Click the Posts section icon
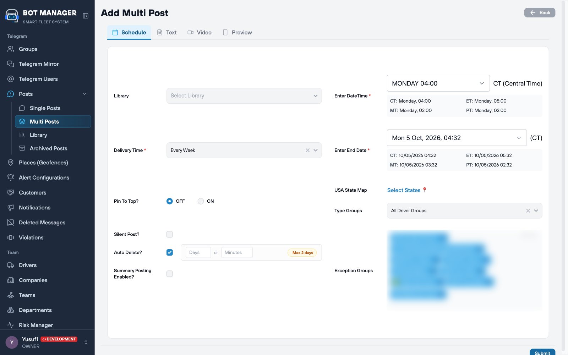The width and height of the screenshot is (568, 355). point(11,94)
